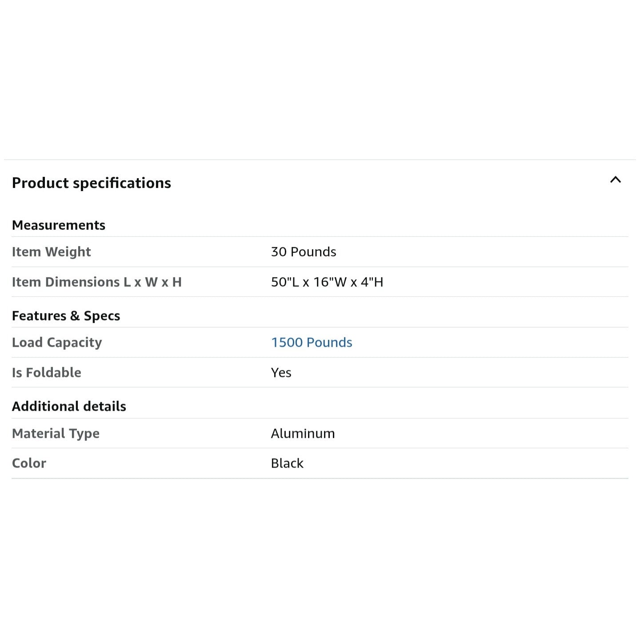
Task: Select the 30 Pounds weight value
Action: [x=304, y=252]
